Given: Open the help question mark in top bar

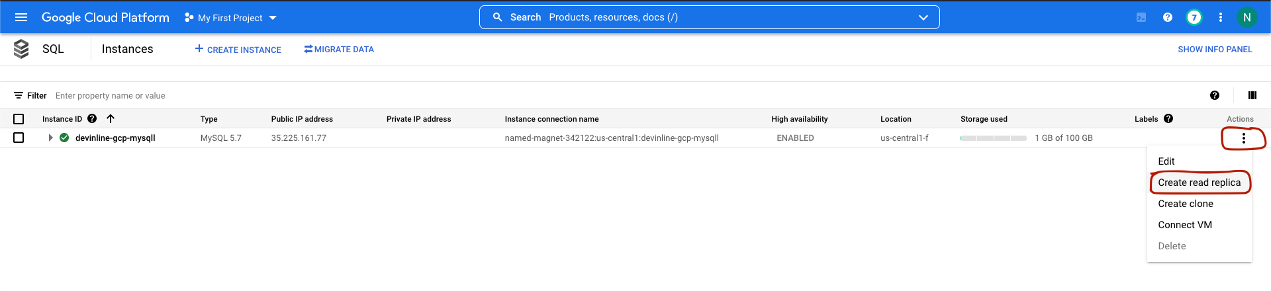Looking at the screenshot, I should click(1168, 17).
